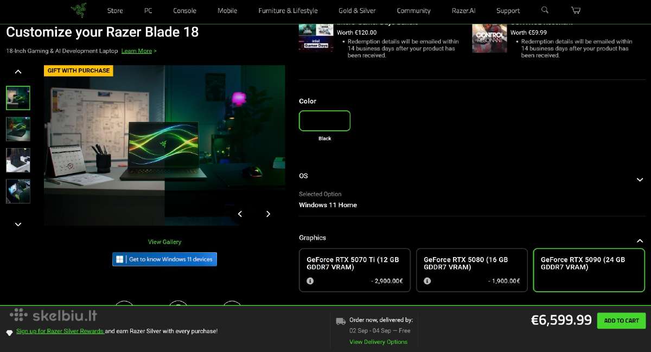Collapse the Graphics section chevron
Viewport: 651px width, 352px height.
[640, 241]
